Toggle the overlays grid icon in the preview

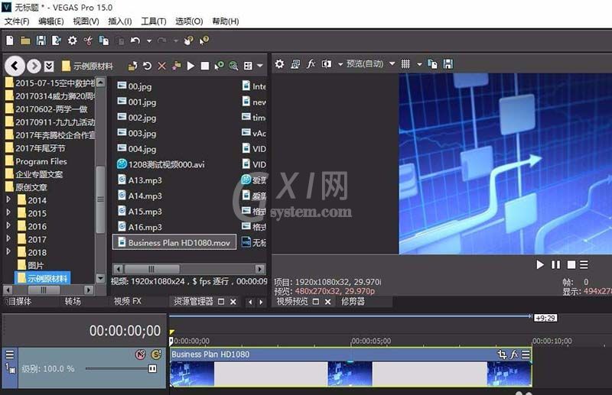pyautogui.click(x=405, y=64)
